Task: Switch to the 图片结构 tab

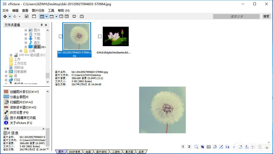Action: [101, 152]
